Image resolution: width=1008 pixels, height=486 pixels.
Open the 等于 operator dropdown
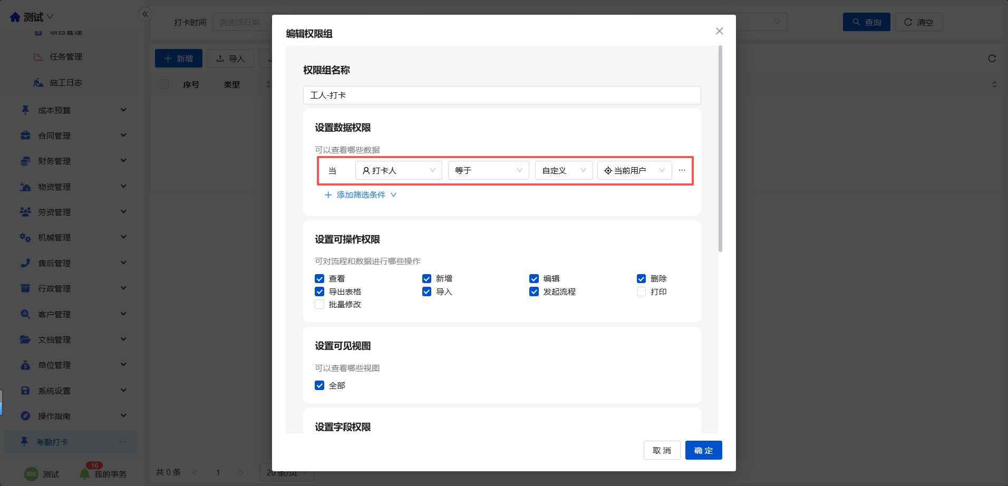(488, 170)
